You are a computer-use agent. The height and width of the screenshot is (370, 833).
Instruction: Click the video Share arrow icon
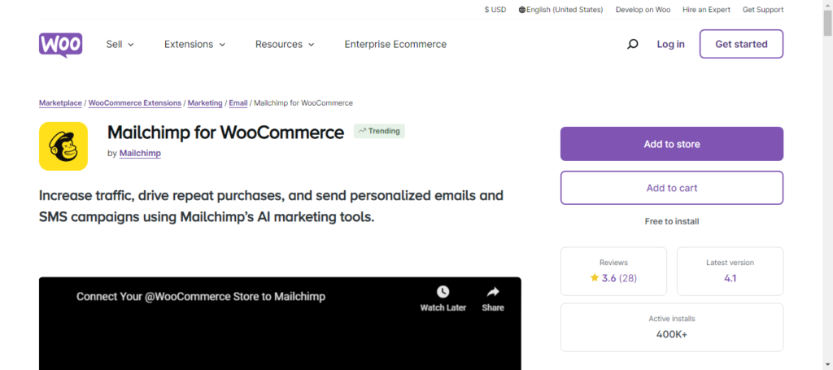click(x=493, y=291)
